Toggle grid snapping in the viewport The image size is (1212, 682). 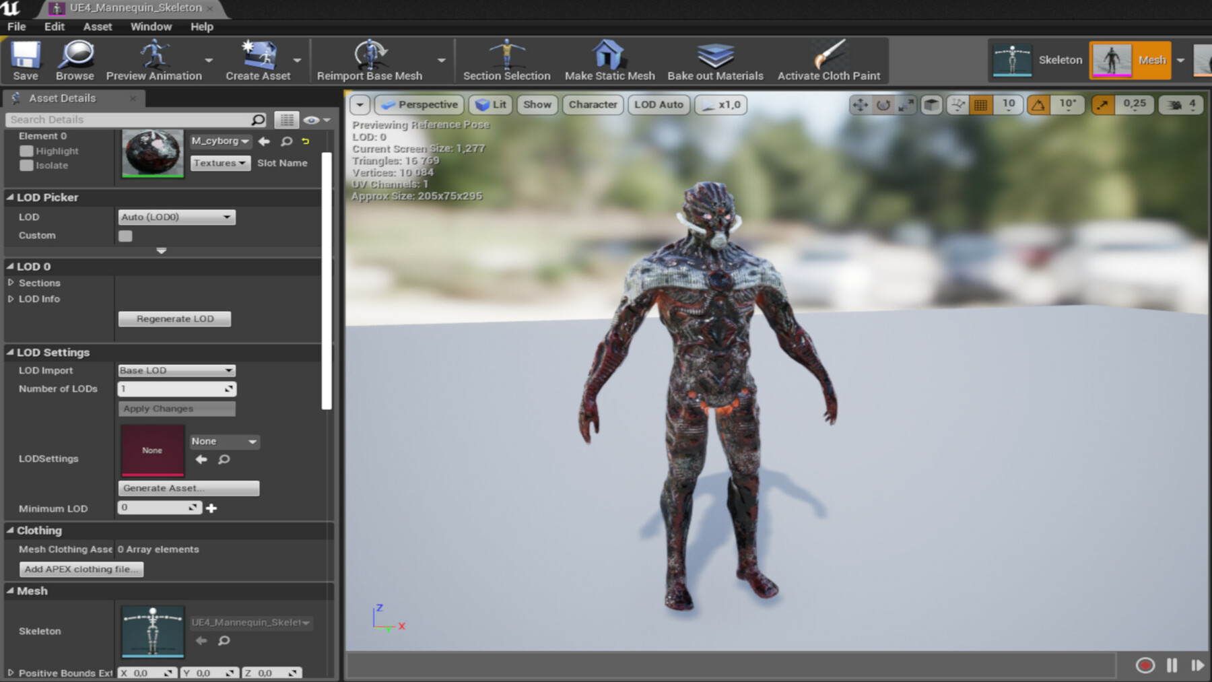coord(982,104)
